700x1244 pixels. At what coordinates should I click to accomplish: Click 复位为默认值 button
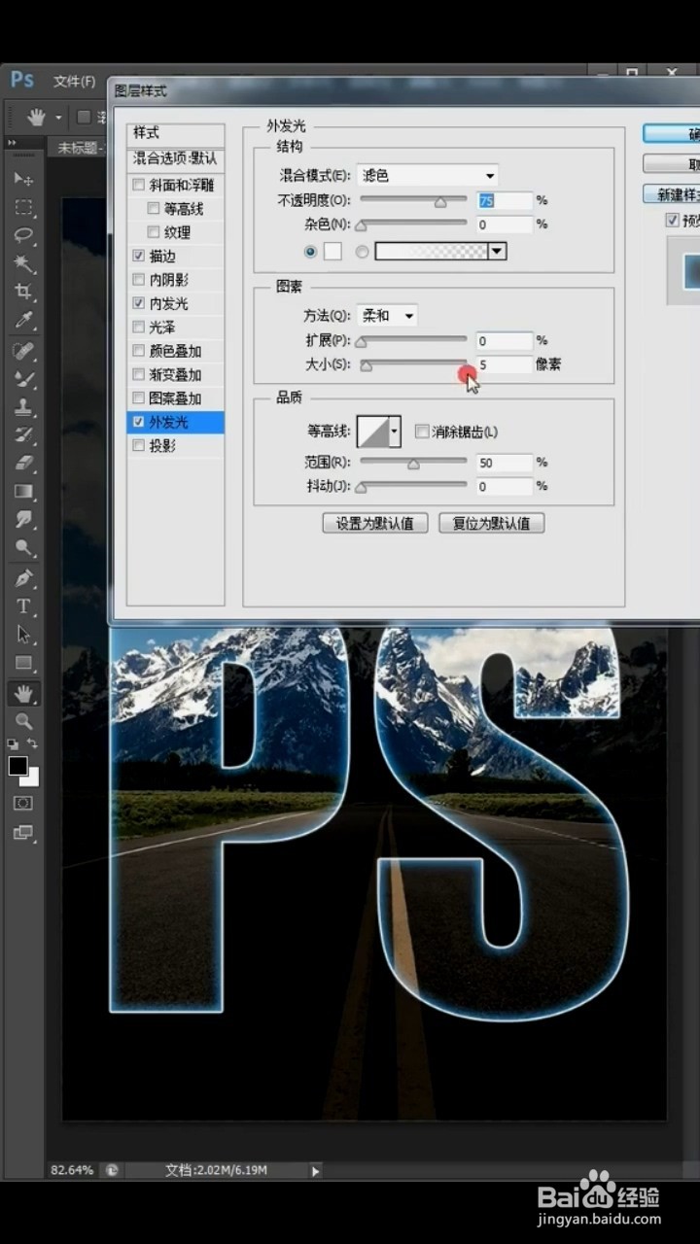pos(491,523)
